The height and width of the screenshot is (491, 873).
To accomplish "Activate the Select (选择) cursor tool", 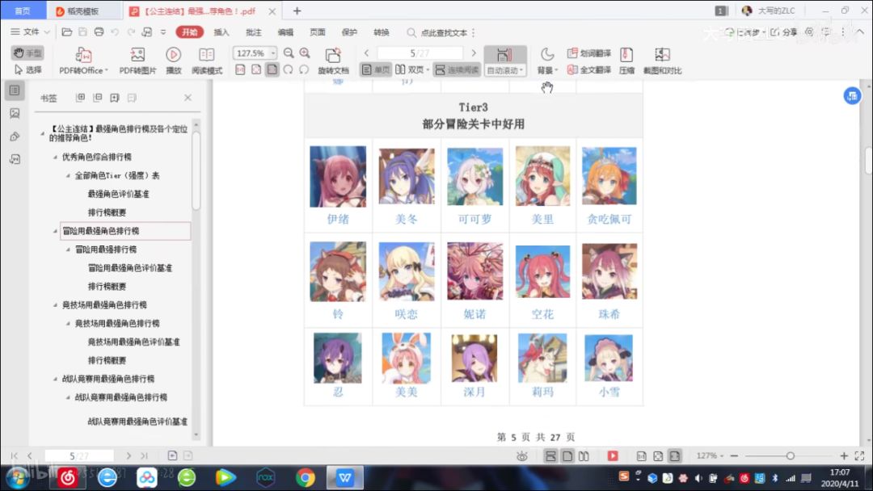I will pos(27,70).
